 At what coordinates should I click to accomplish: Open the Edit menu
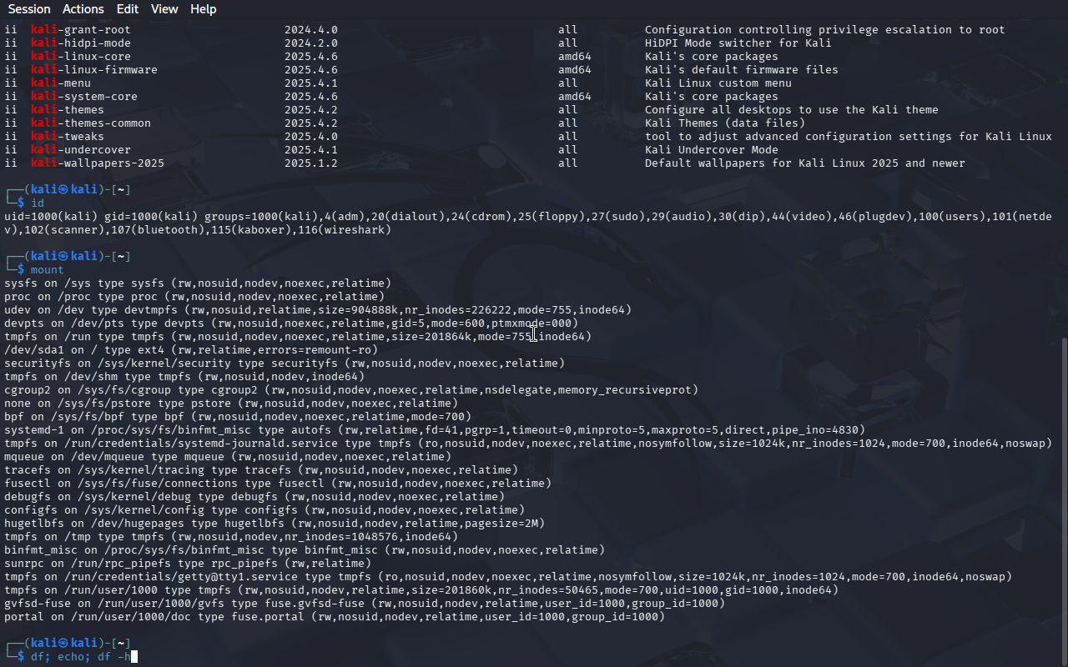coord(128,9)
